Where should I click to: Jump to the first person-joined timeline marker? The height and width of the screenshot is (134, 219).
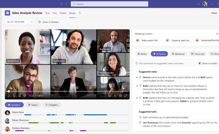click(10, 88)
